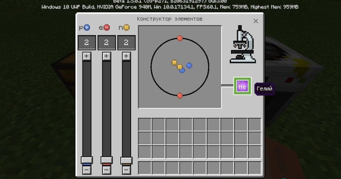This screenshot has height=179, width=341.
Task: Decrease proton count with minus button
Action: pos(87,170)
